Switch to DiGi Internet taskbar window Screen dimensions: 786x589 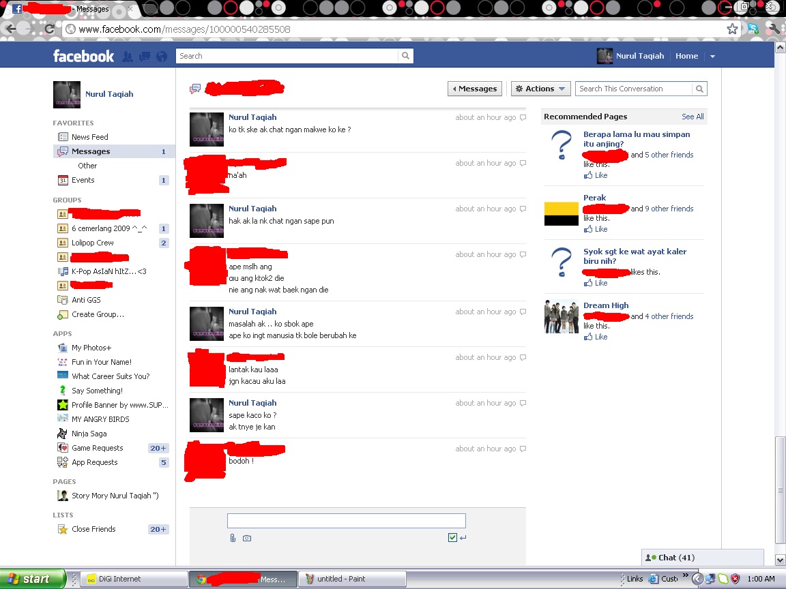(x=133, y=579)
